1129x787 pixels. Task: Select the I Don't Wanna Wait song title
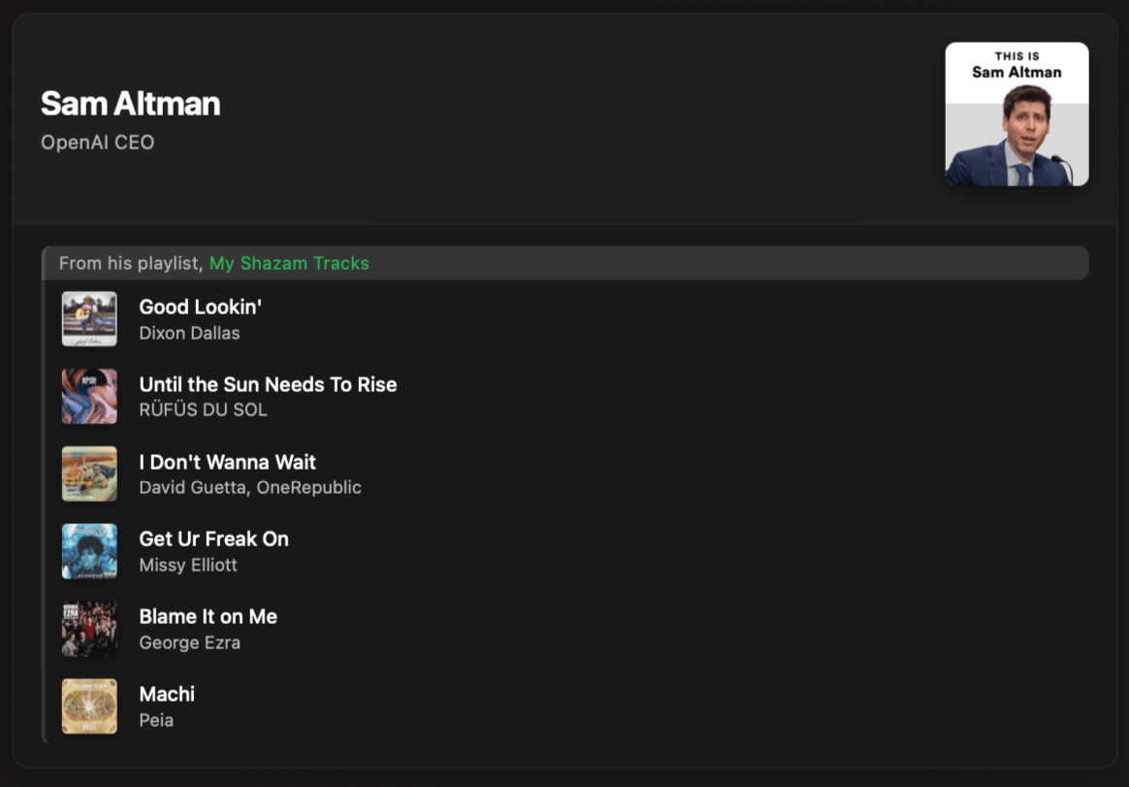pos(228,462)
